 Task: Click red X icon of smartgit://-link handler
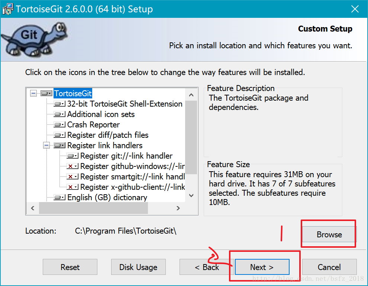click(x=72, y=176)
